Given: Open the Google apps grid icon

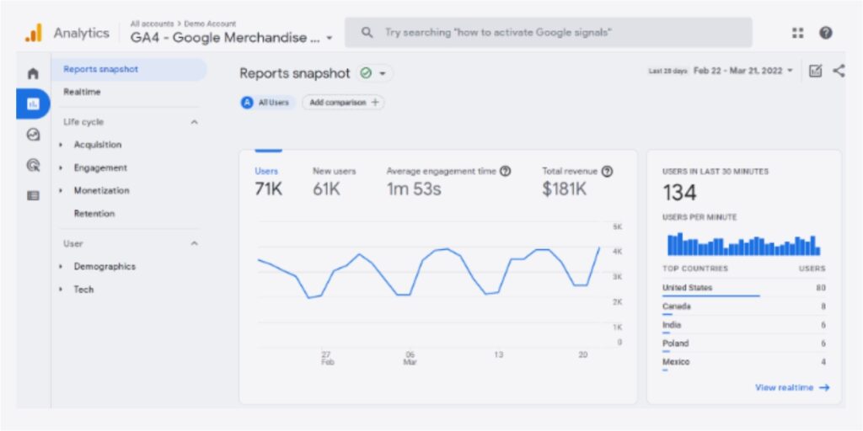Looking at the screenshot, I should click(x=797, y=33).
